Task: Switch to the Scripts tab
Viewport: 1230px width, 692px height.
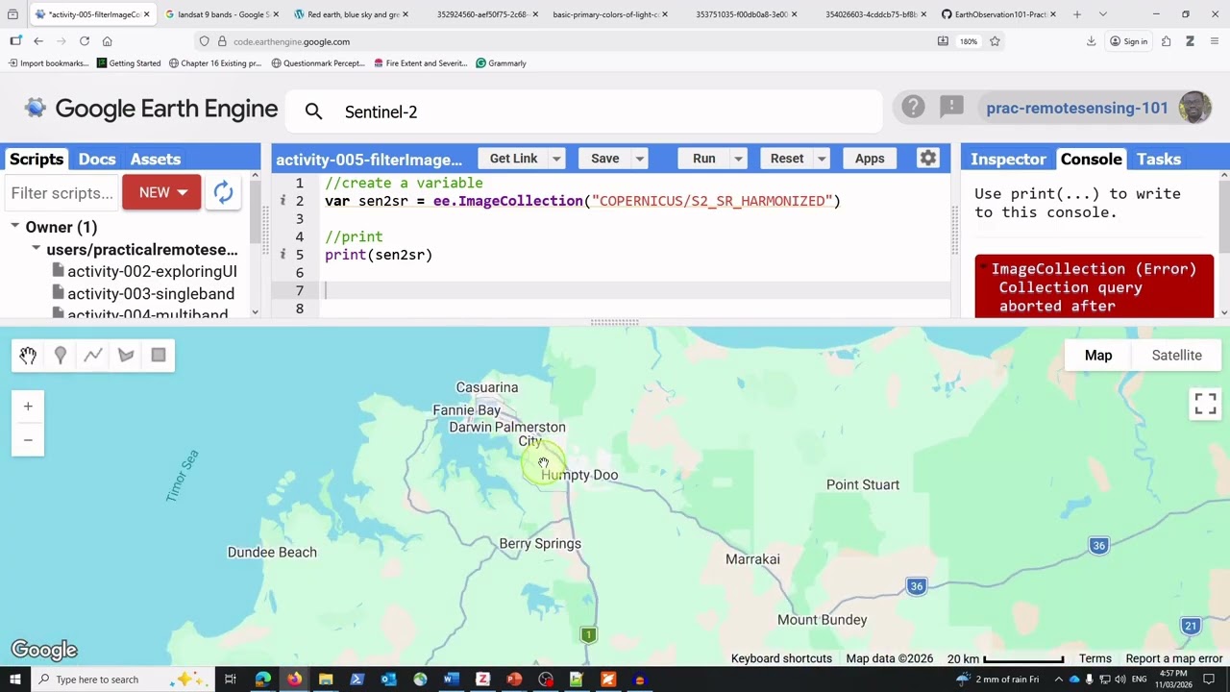Action: coord(37,159)
